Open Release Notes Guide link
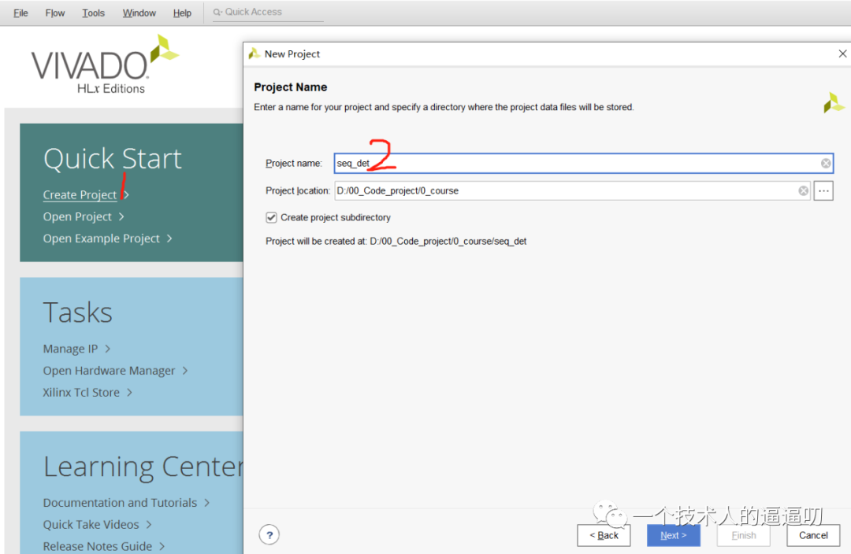 coord(98,546)
